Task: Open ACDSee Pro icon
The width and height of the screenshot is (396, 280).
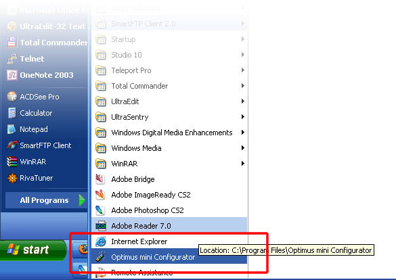Action: (x=12, y=97)
